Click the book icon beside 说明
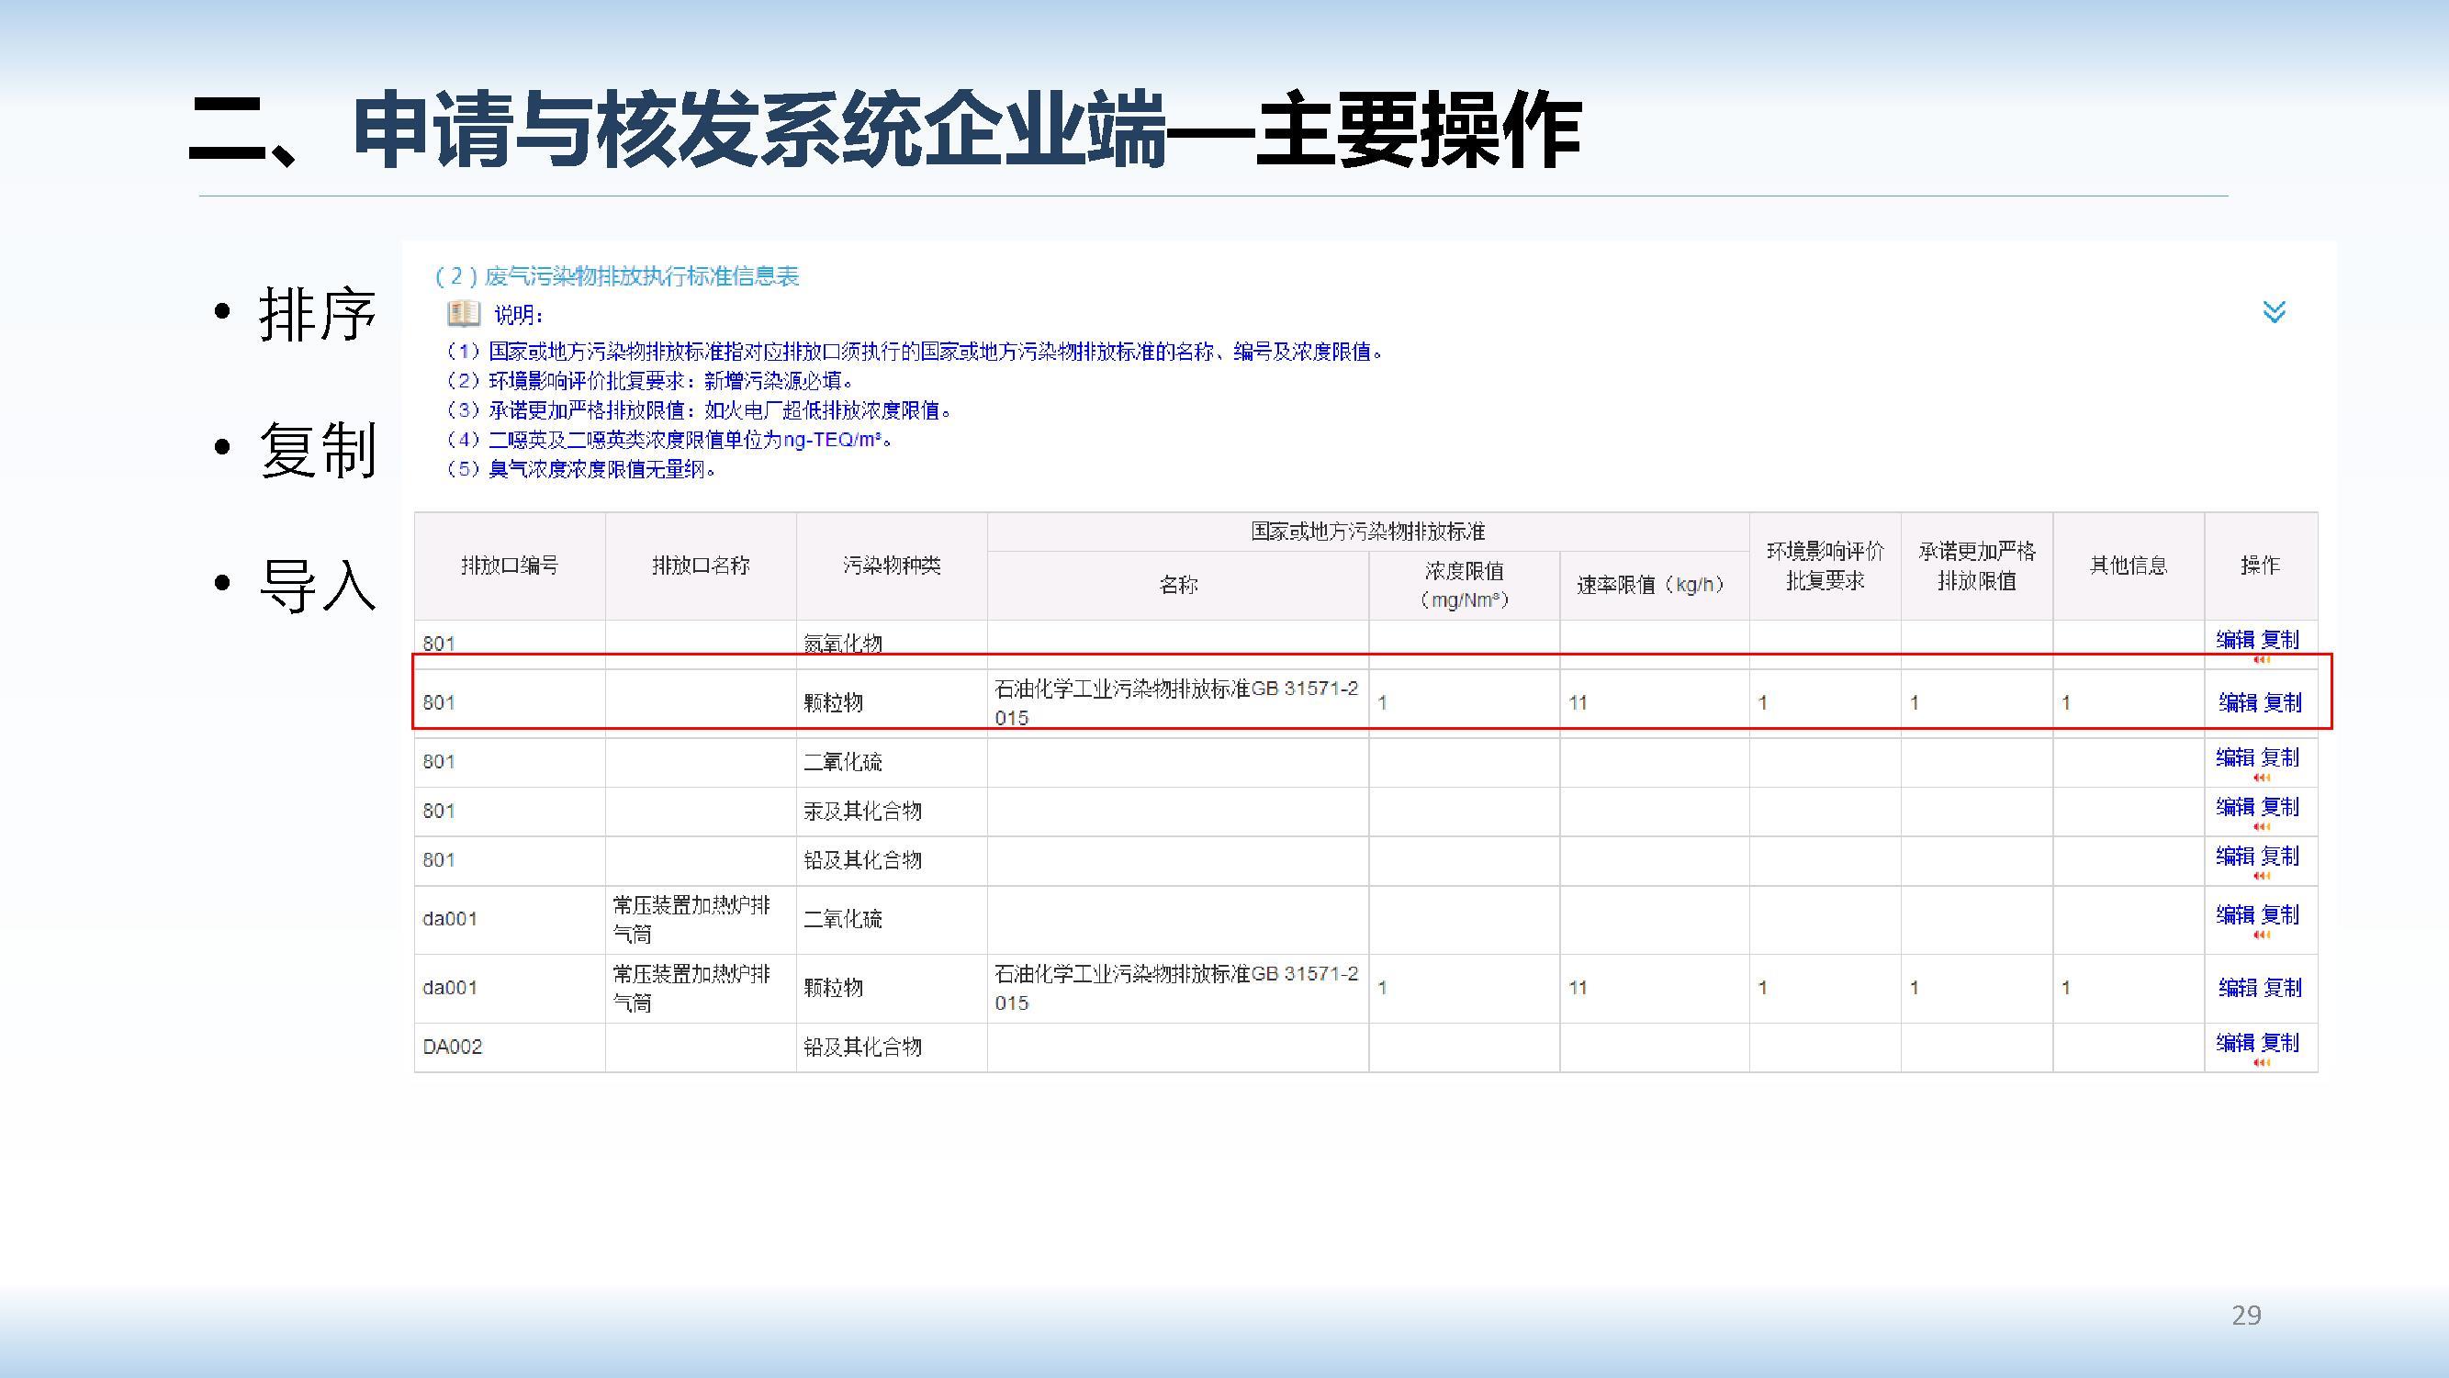The height and width of the screenshot is (1378, 2449). [x=464, y=312]
